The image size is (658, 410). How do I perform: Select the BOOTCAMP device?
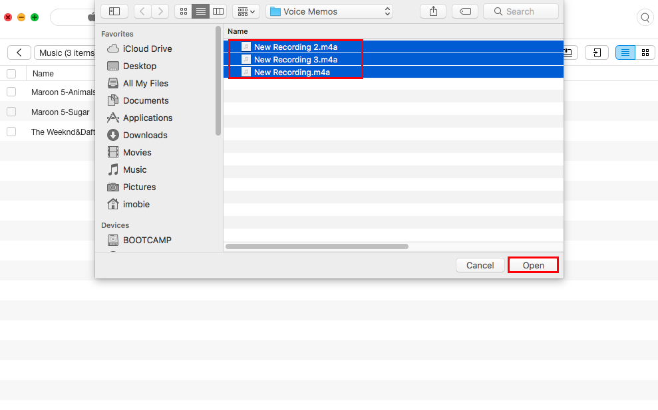tap(147, 240)
